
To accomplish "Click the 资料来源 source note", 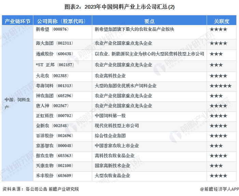I will click(41, 189).
